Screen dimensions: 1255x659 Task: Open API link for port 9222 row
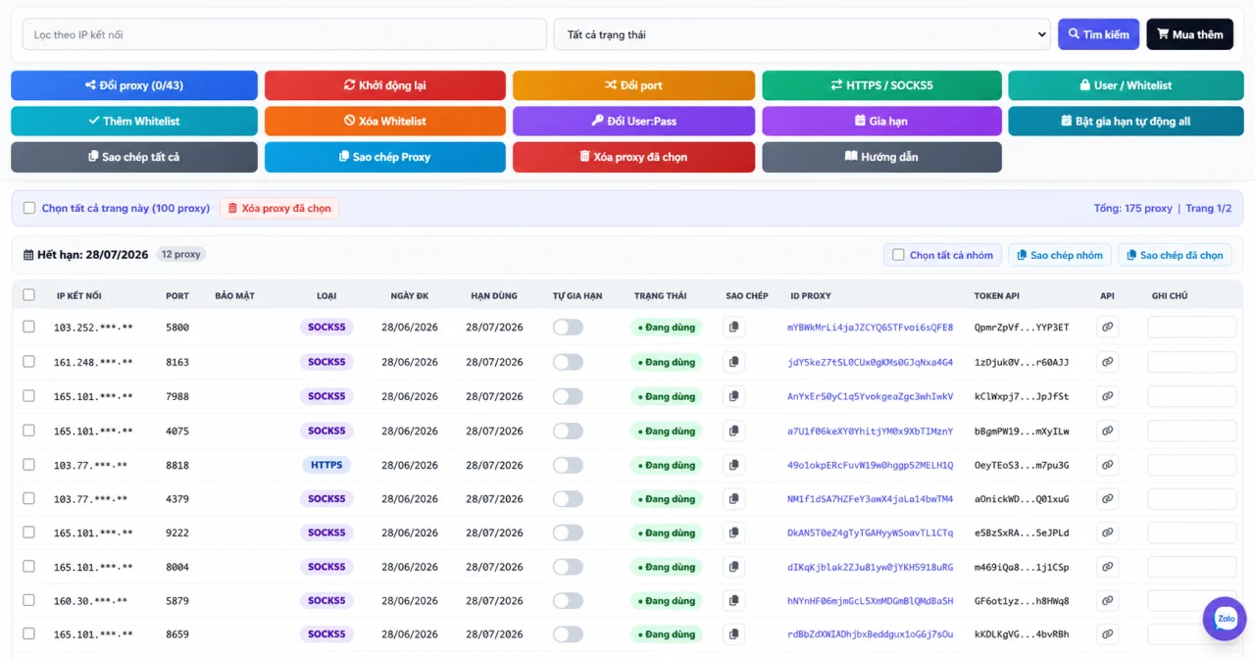[1107, 532]
